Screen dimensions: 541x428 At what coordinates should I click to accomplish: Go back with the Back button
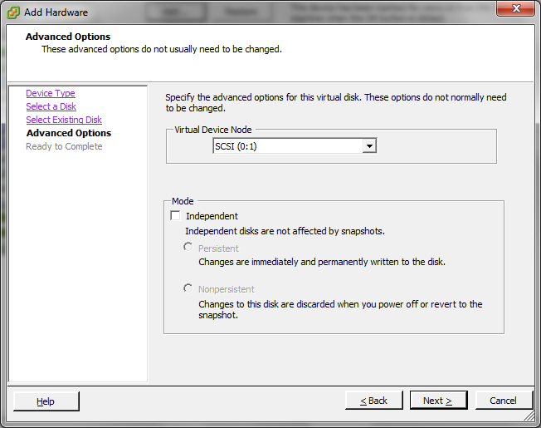(x=374, y=401)
